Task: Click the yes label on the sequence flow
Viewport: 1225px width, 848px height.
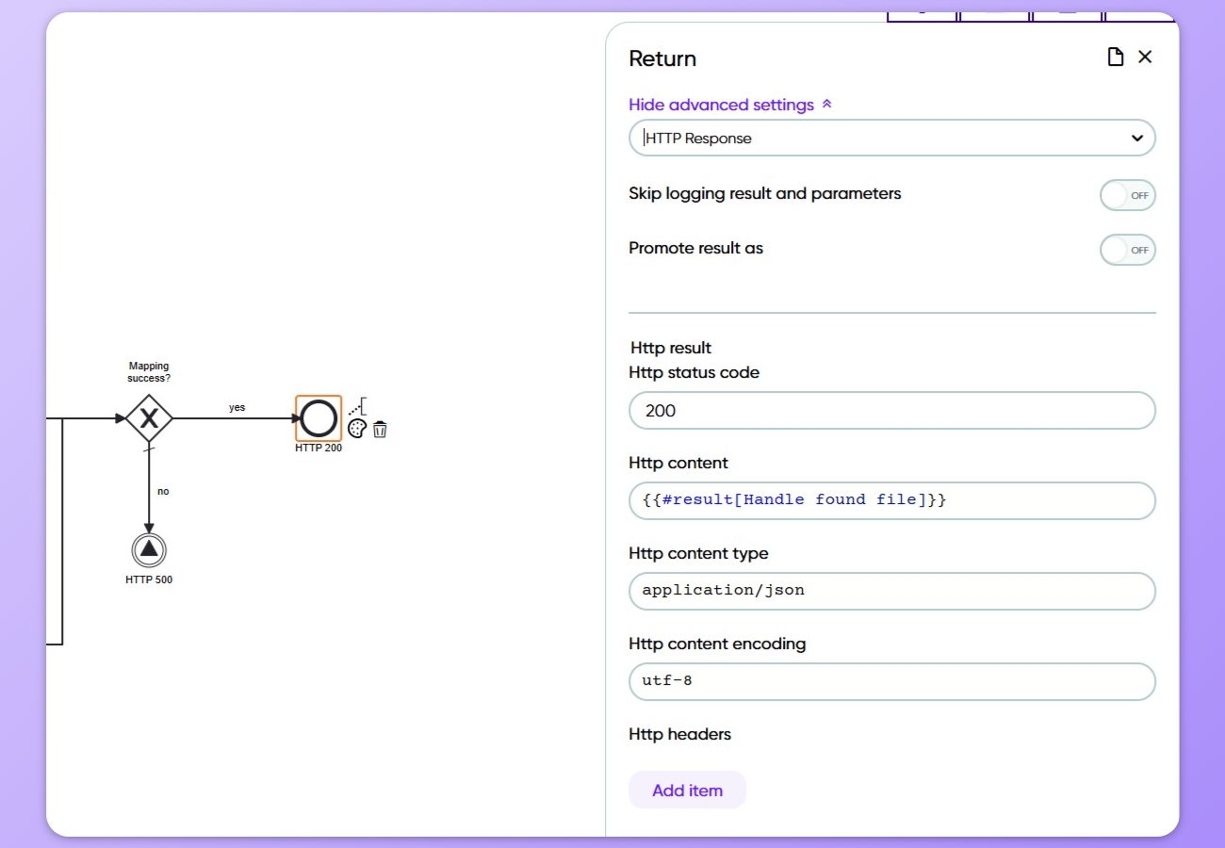Action: coord(237,406)
